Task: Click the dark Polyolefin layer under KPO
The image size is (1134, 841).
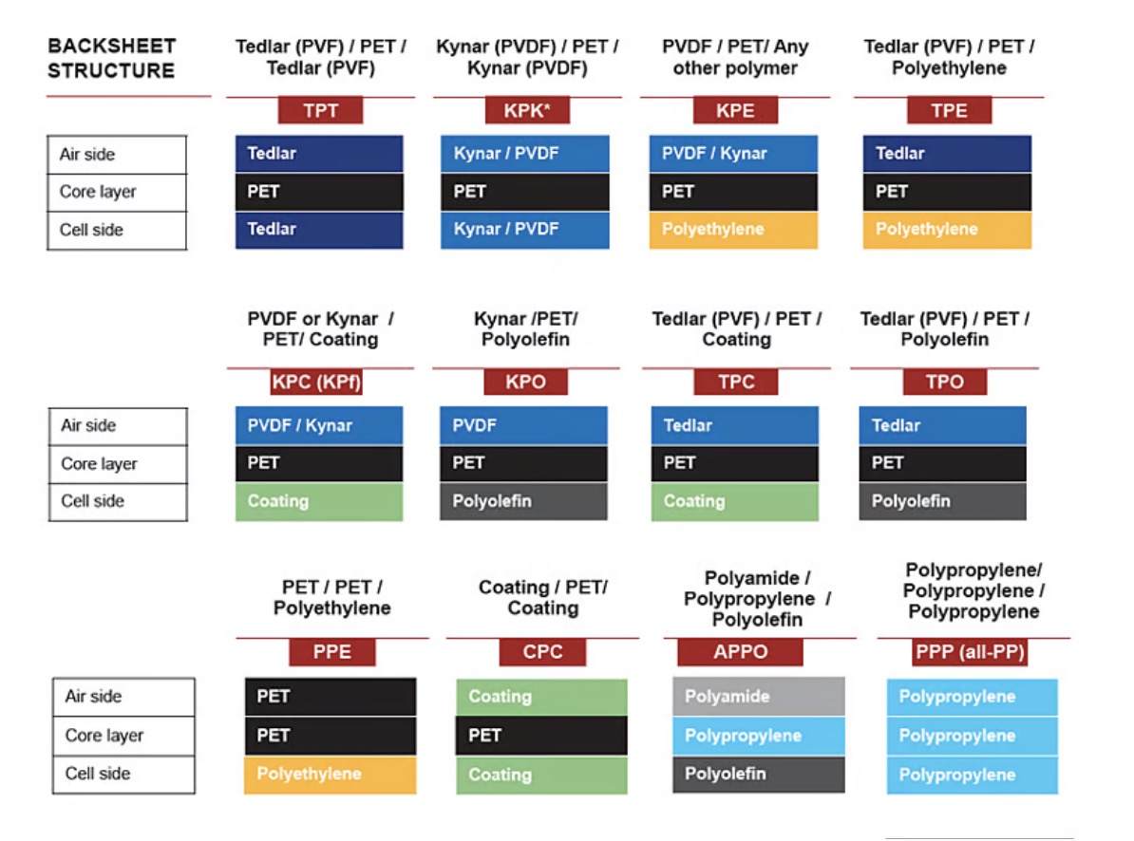Action: (x=523, y=501)
